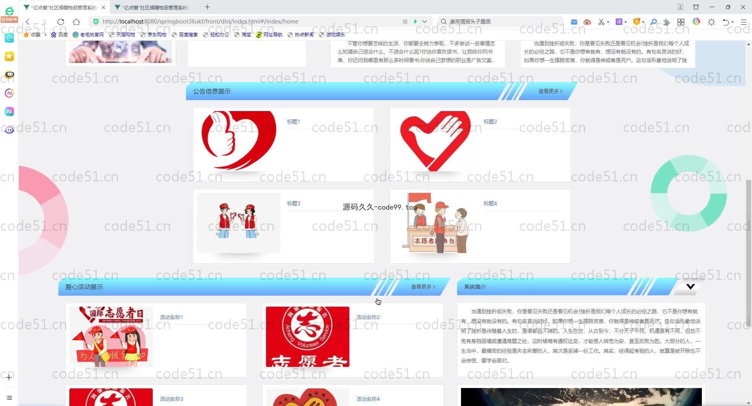This screenshot has width=752, height=406.
Task: Open the 百度搜索 bookmark
Action: (184, 34)
